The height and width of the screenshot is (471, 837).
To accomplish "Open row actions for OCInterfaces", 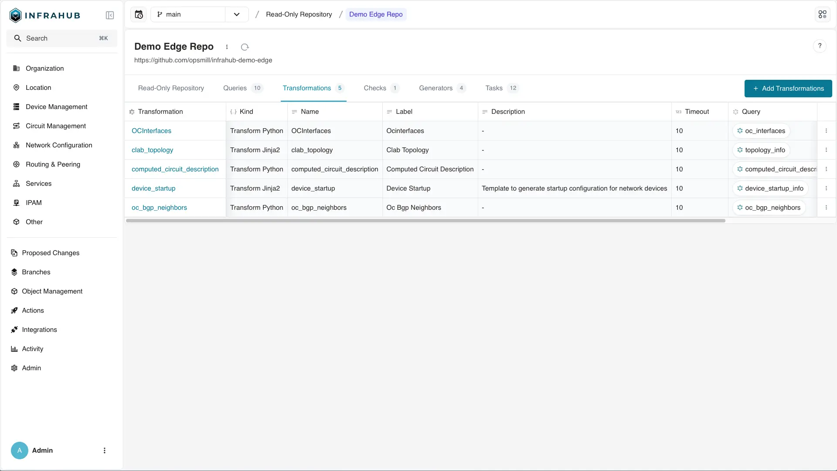I will point(826,131).
